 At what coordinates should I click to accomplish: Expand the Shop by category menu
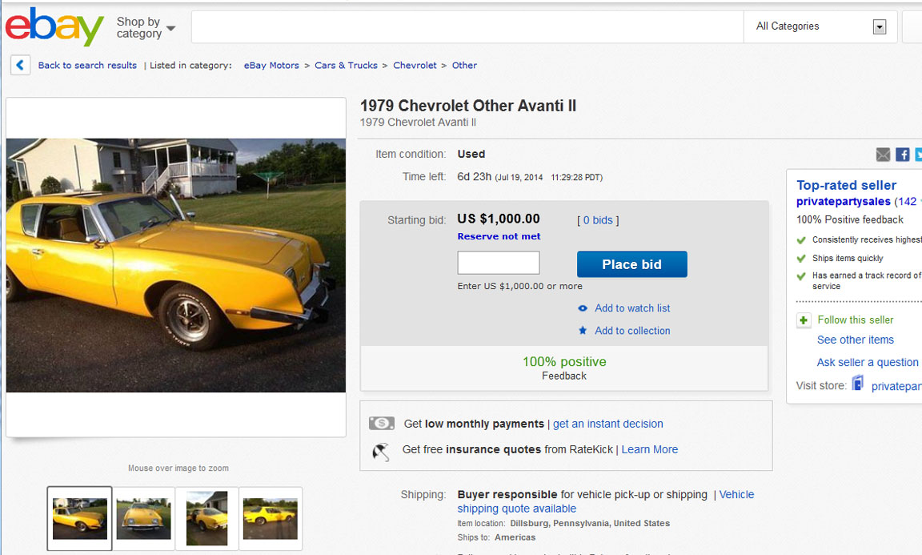[145, 28]
